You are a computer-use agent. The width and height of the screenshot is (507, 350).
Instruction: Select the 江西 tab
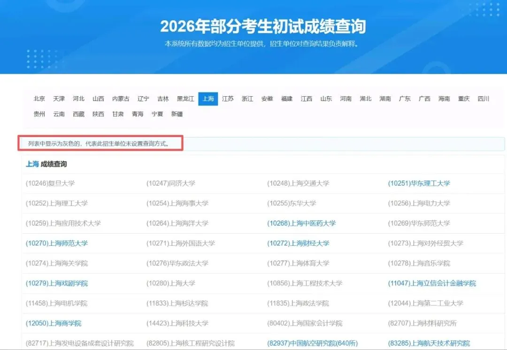point(307,99)
